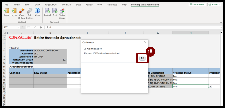The width and height of the screenshot is (225, 108).
Task: Open the Formulas ribbon tab
Action: pyautogui.click(x=67, y=5)
